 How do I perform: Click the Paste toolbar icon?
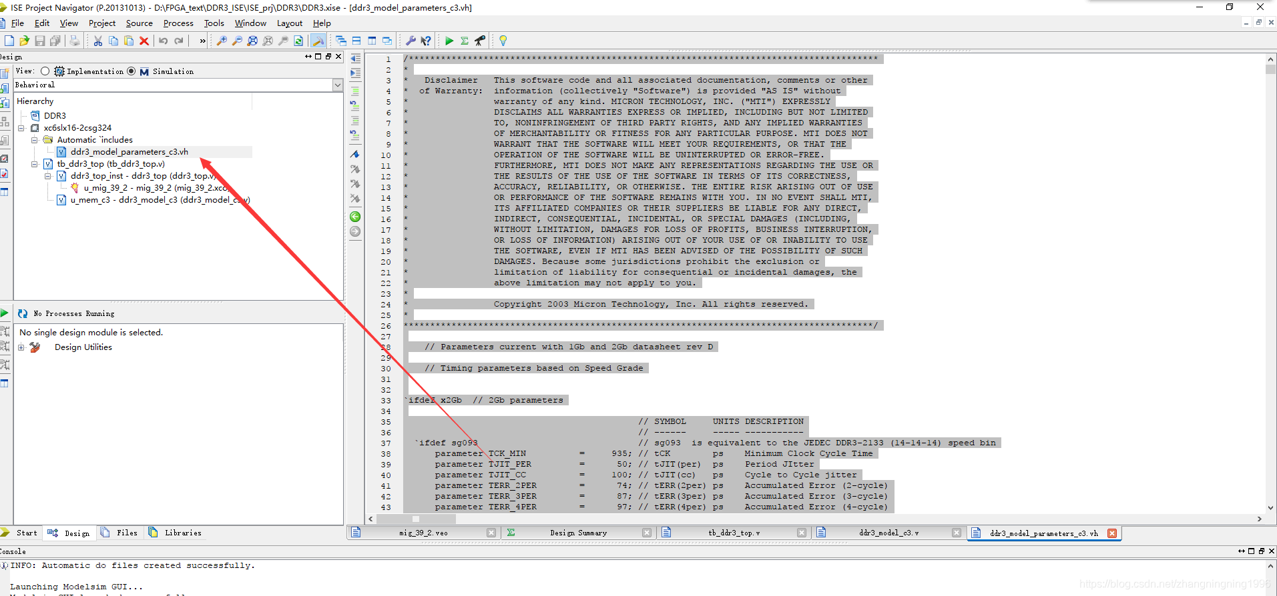[129, 41]
